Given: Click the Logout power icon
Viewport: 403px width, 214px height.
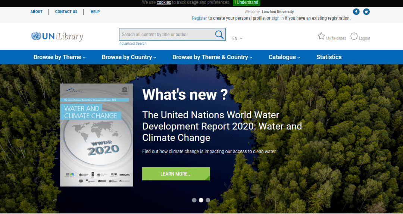Looking at the screenshot, I should (354, 36).
